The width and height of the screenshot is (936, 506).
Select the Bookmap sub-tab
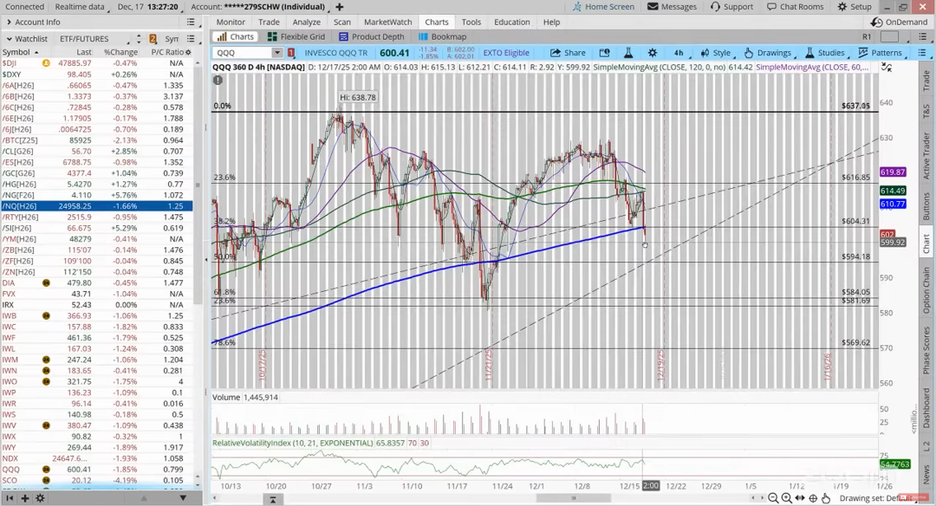(x=442, y=37)
